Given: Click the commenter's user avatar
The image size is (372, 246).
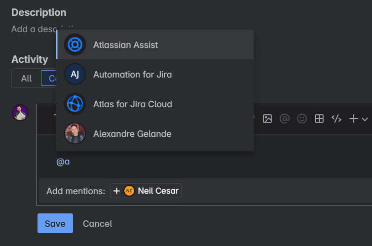Looking at the screenshot, I should (20, 113).
